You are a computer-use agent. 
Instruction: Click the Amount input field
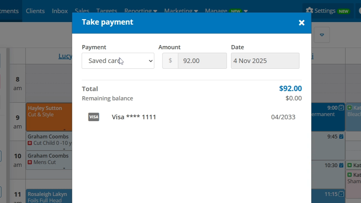pyautogui.click(x=202, y=61)
